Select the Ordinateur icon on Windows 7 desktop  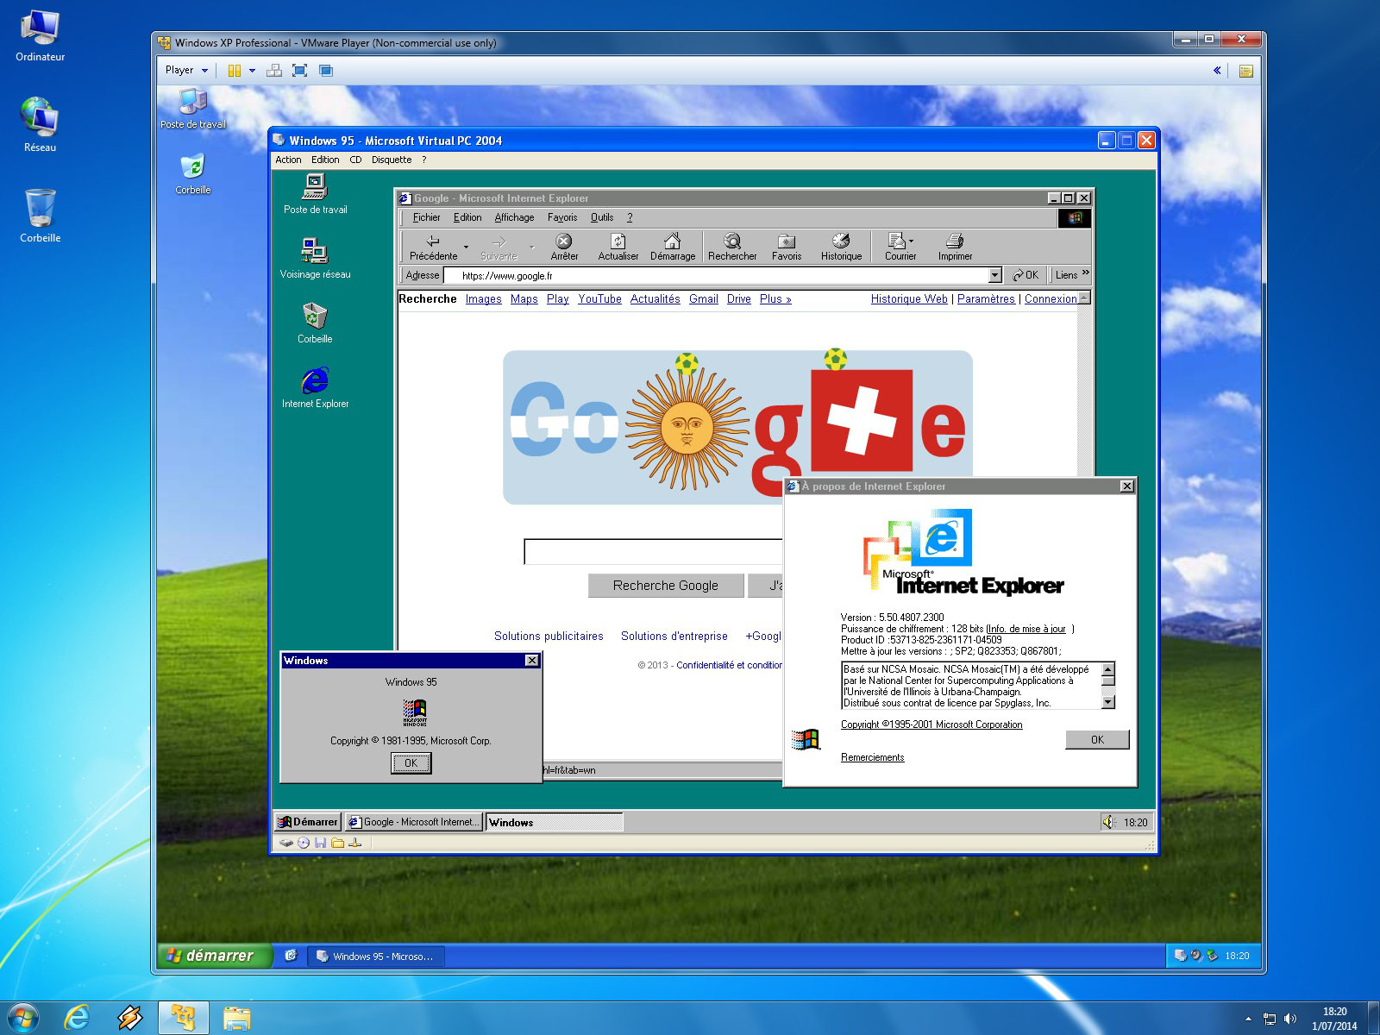click(40, 36)
